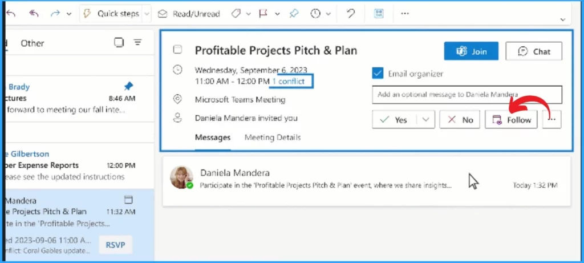Screen dimensions: 584x263
Task: Open the Yes response options dropdown
Action: [x=425, y=120]
